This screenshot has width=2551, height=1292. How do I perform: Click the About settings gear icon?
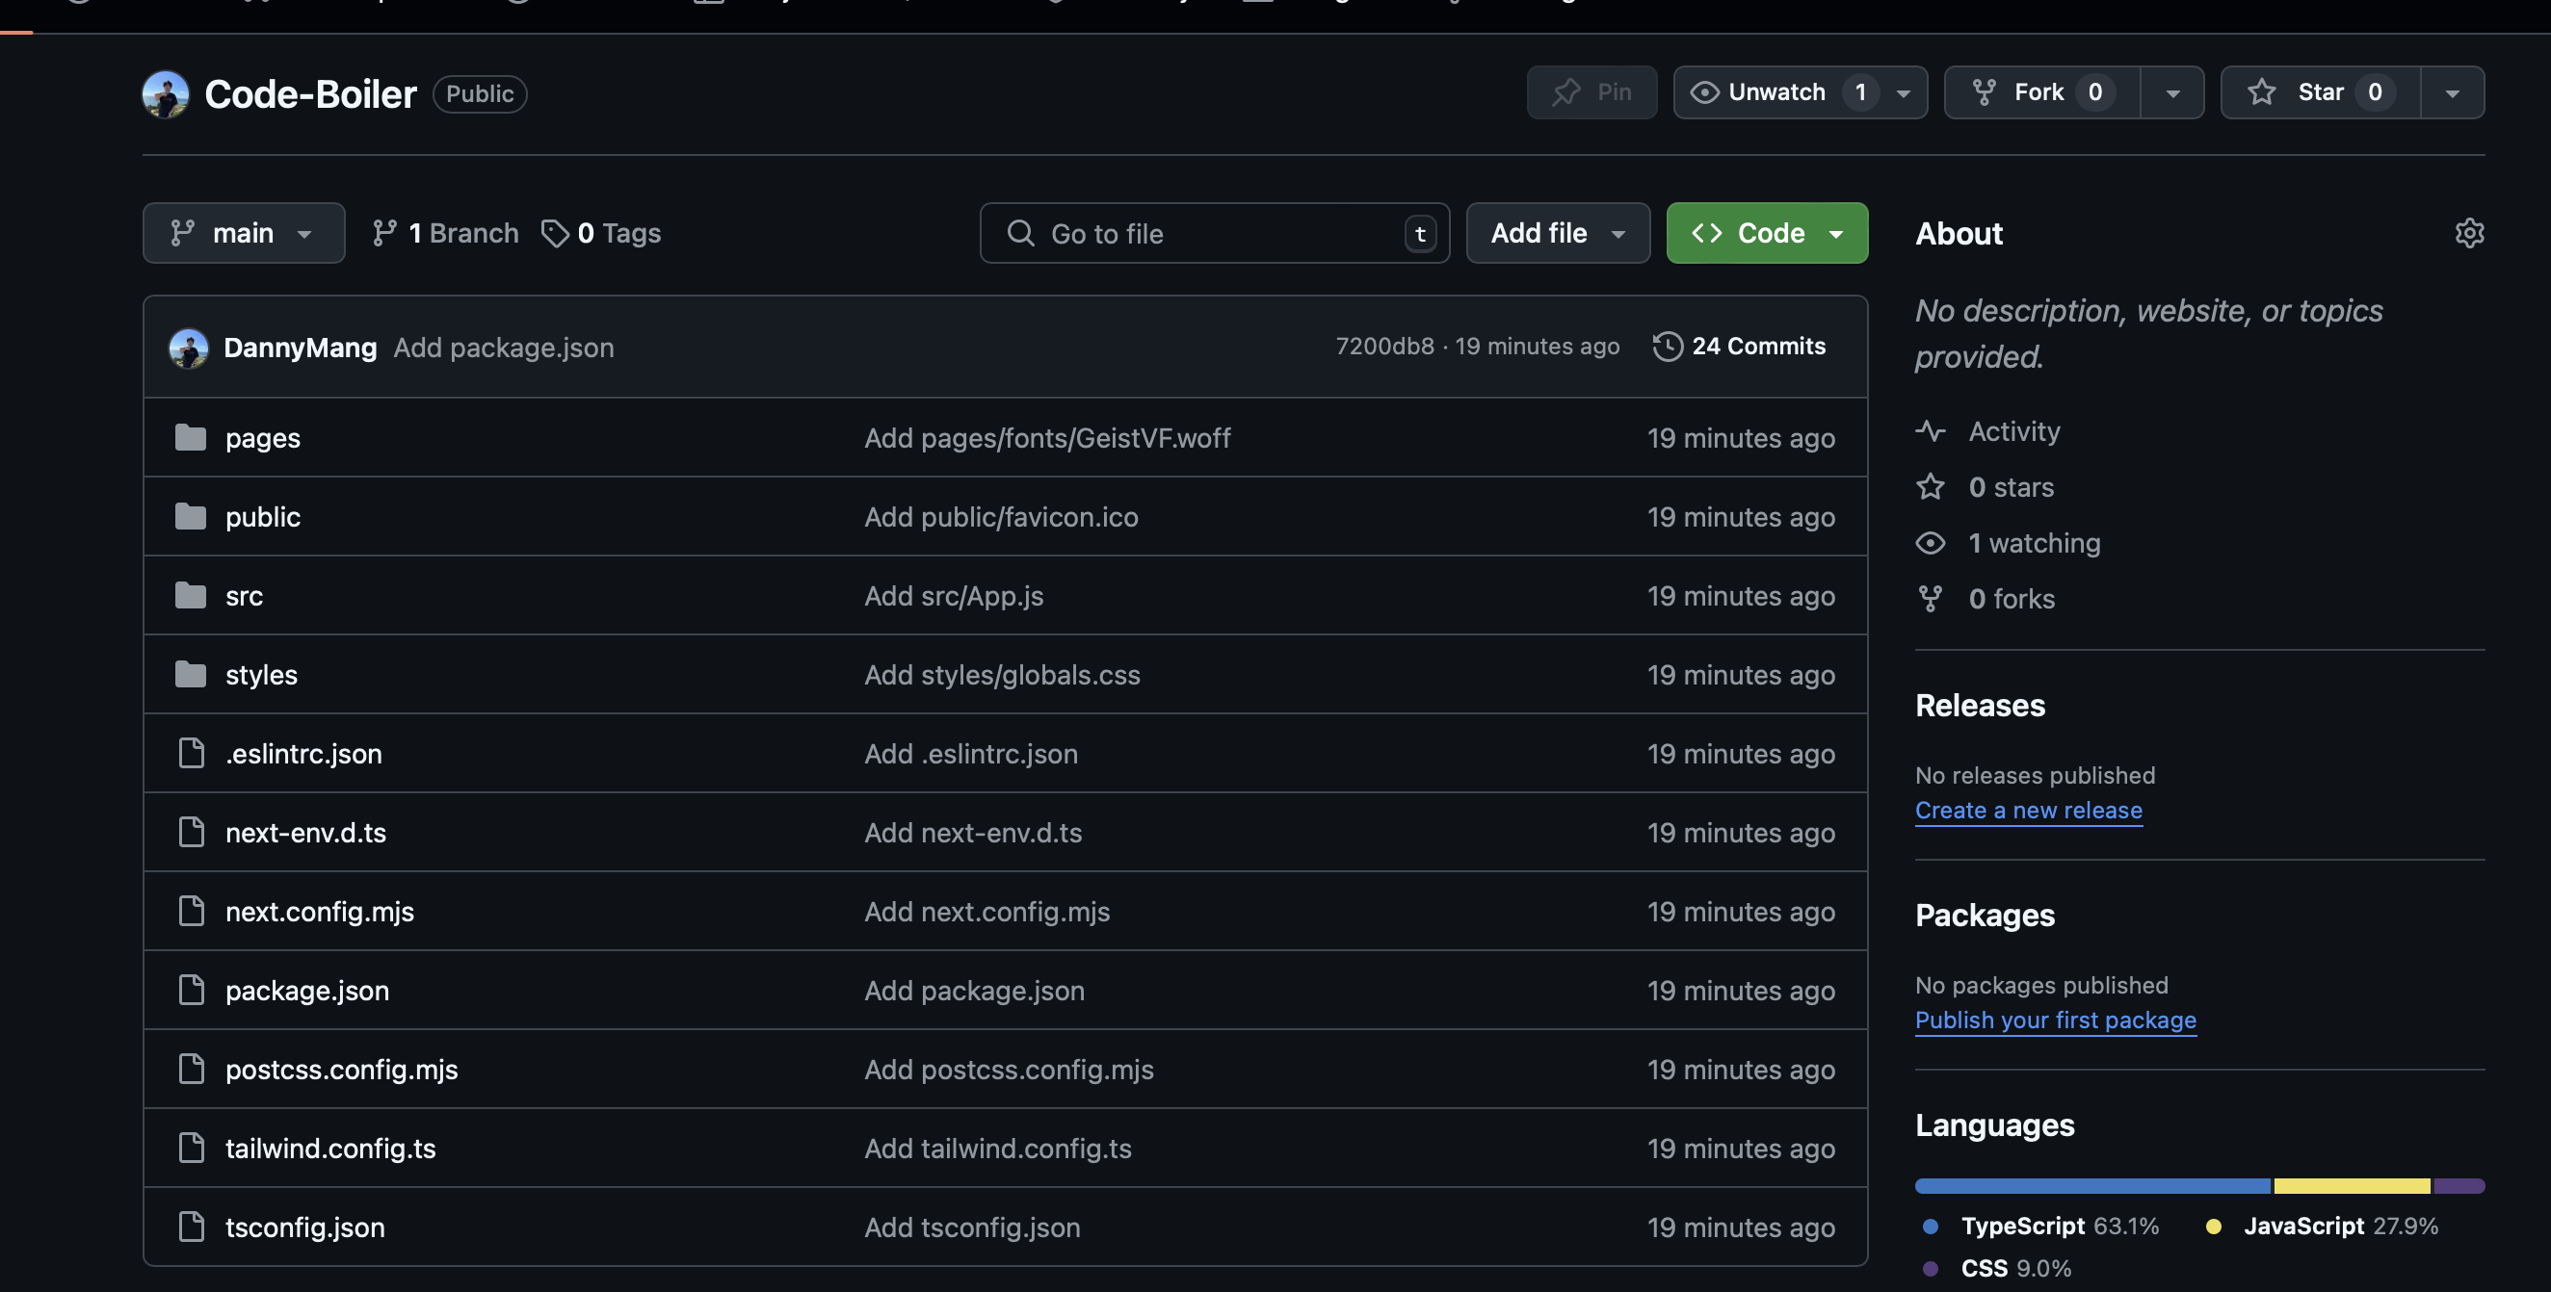2469,234
